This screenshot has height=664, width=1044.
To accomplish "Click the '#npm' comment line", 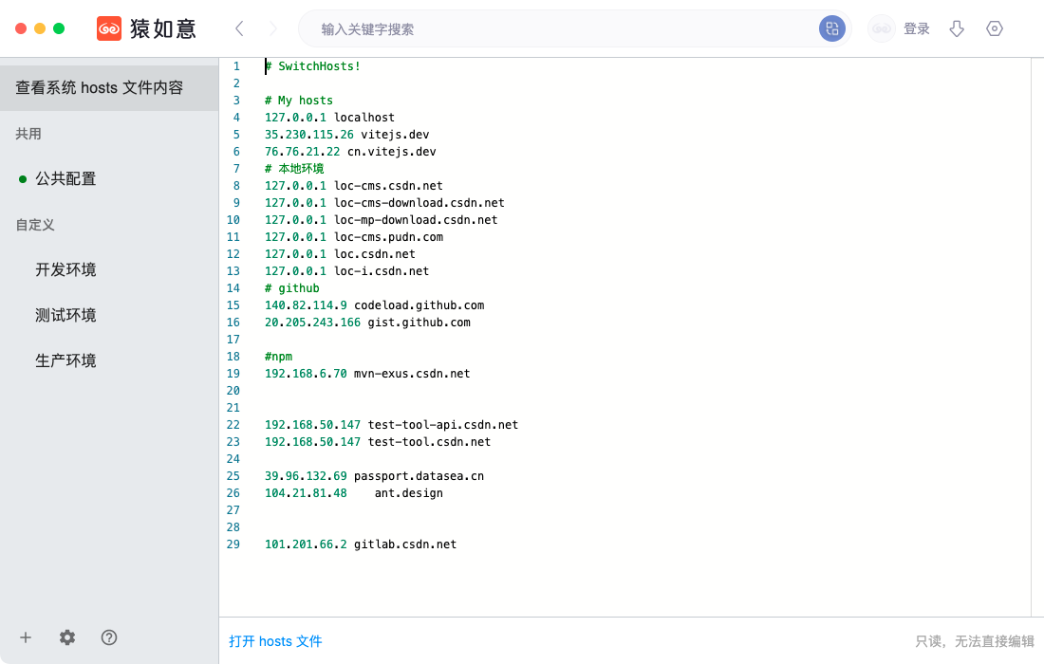I will coord(278,357).
